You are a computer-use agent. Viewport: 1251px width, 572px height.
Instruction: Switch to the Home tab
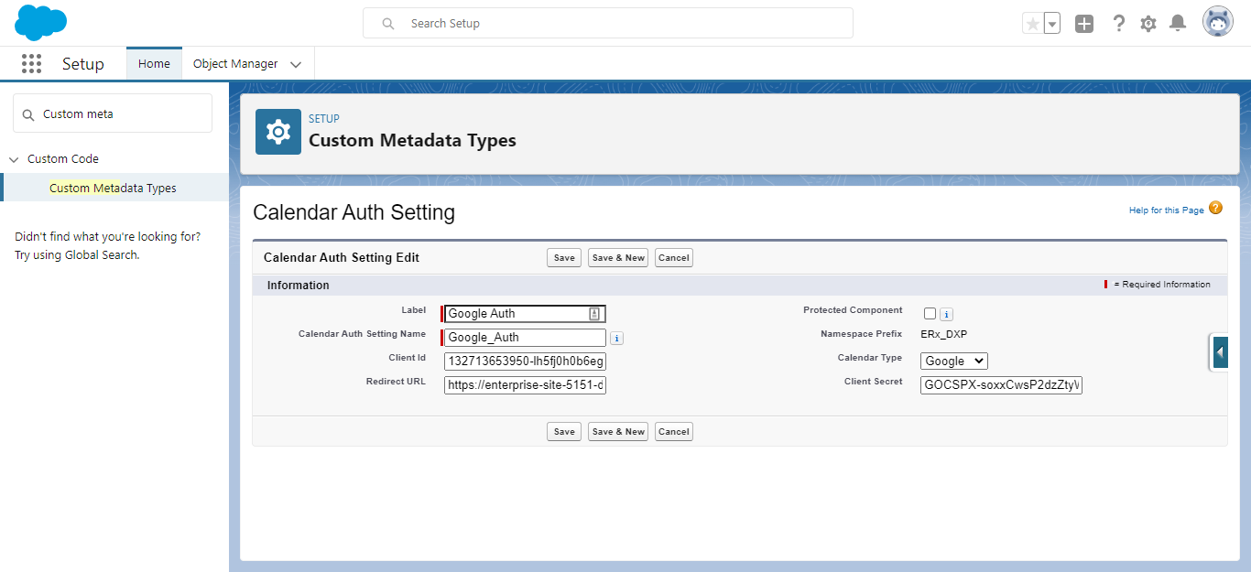coord(154,64)
